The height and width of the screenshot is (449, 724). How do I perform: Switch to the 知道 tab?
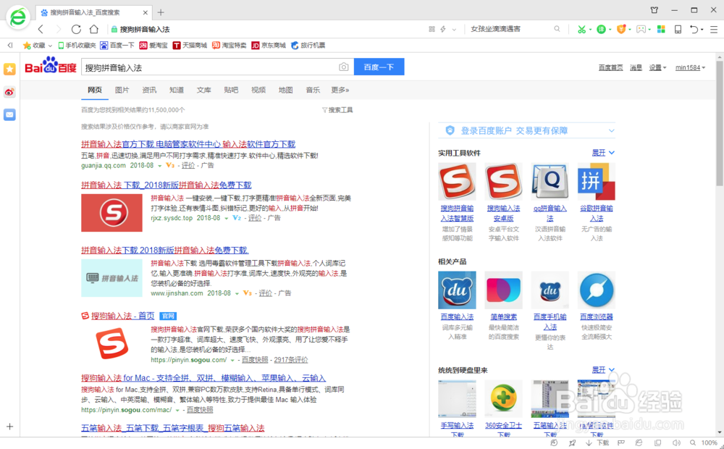(x=177, y=90)
